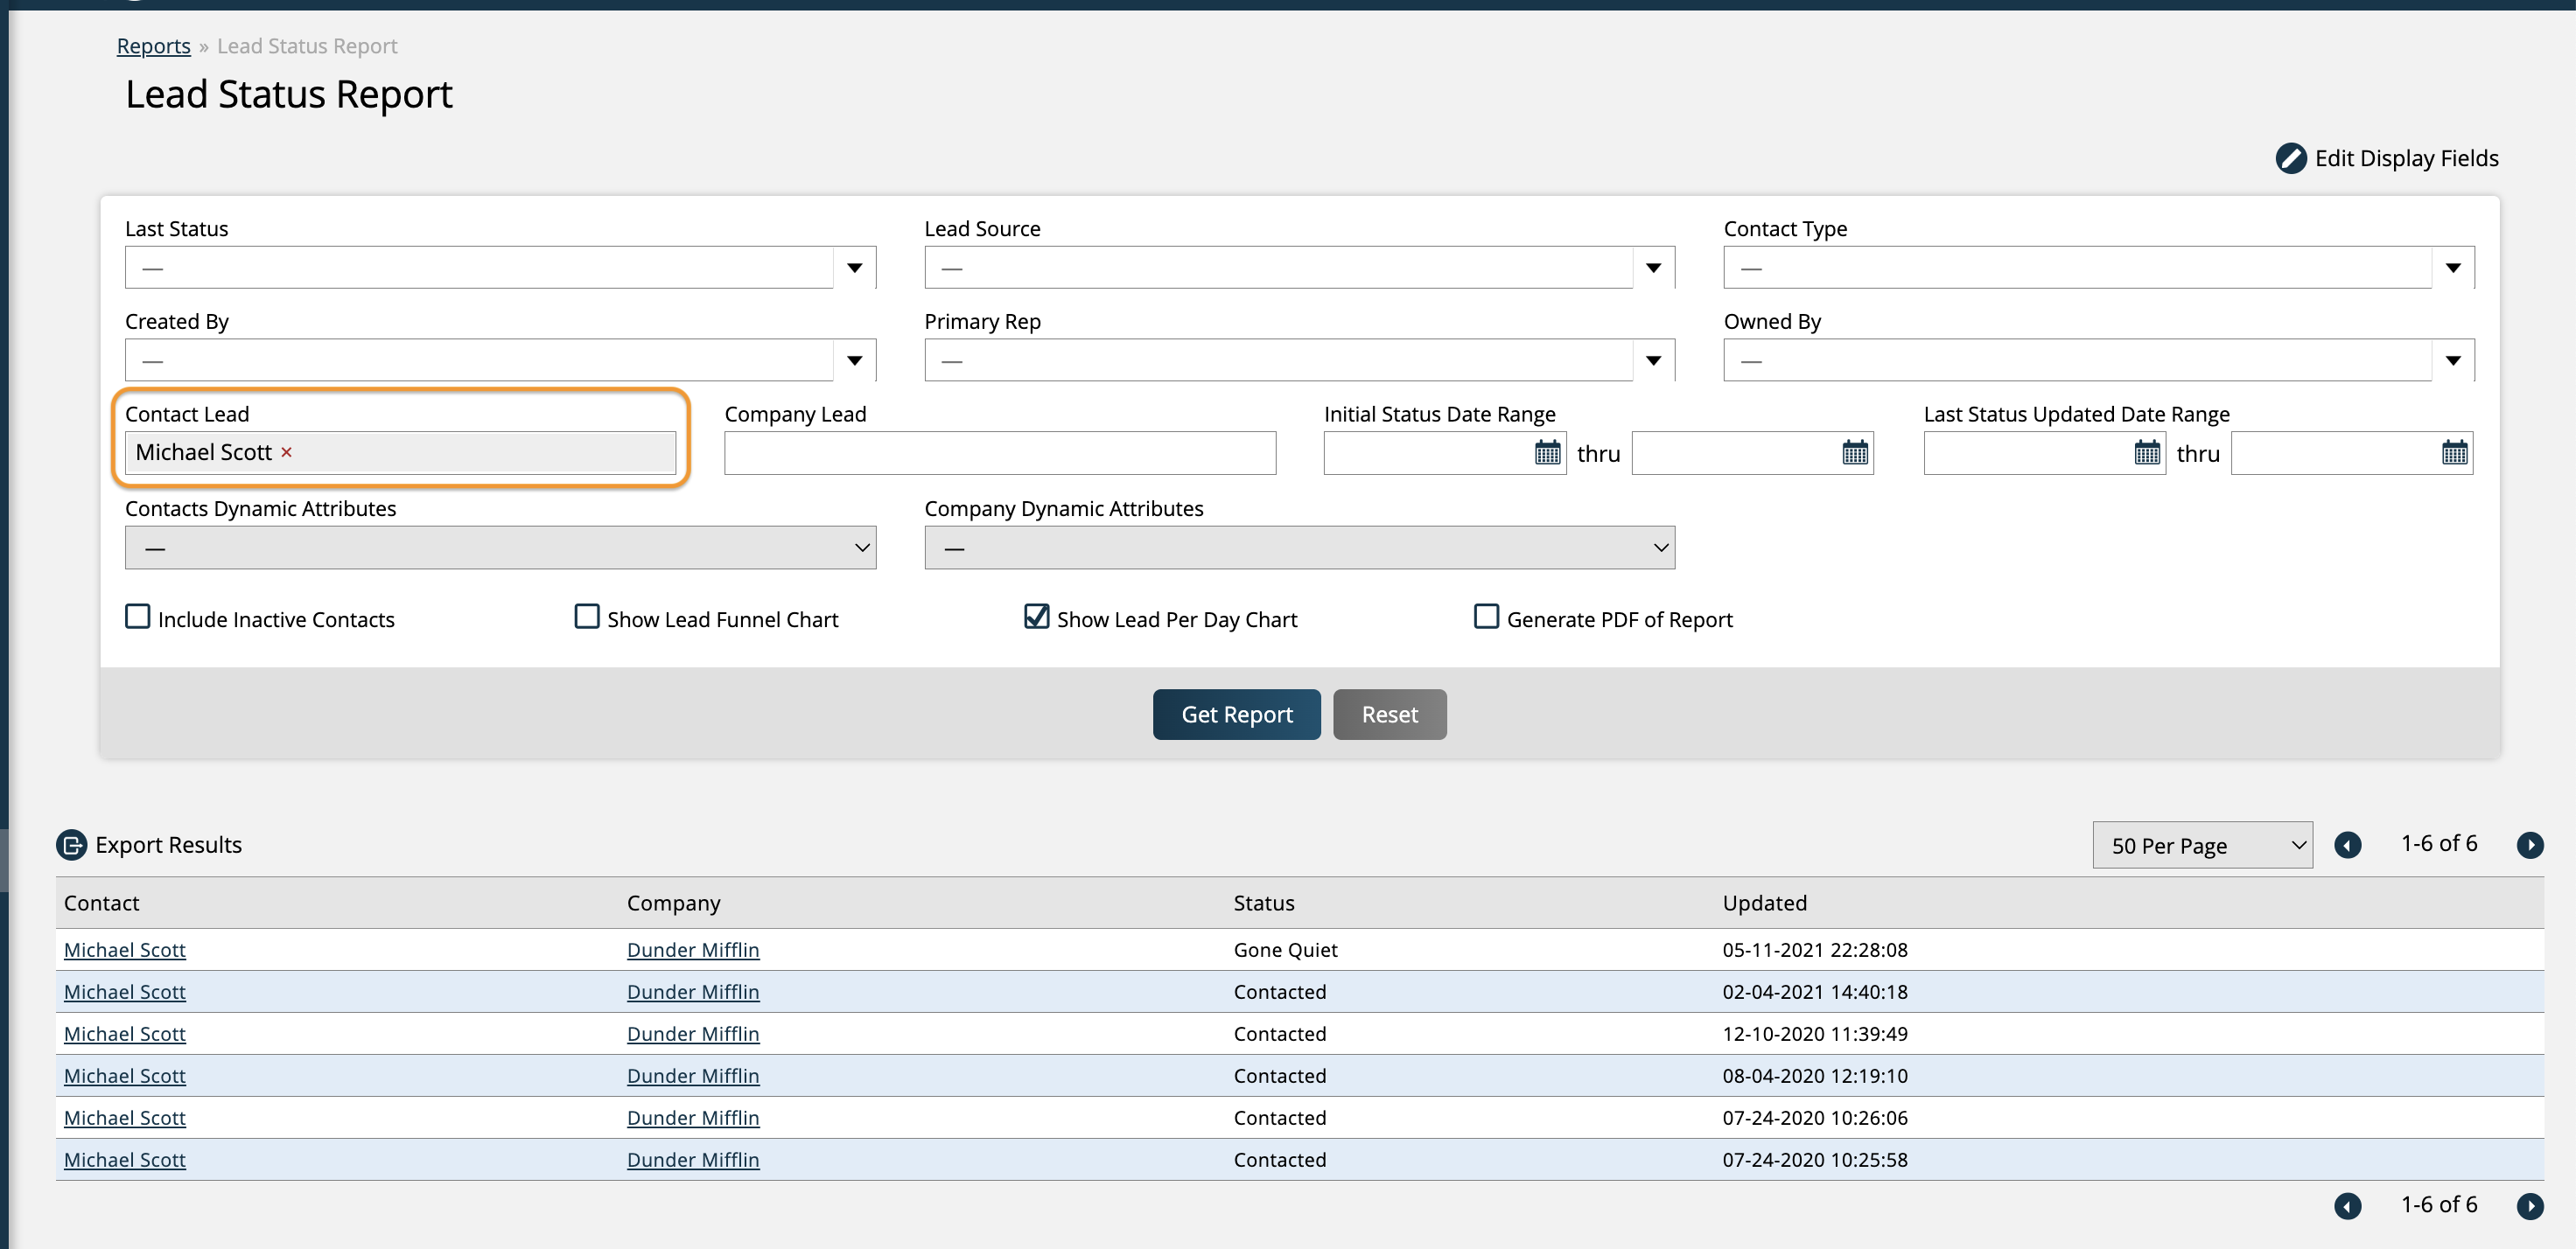Navigate to Reports breadcrumb link
This screenshot has height=1249, width=2576.
pyautogui.click(x=153, y=46)
